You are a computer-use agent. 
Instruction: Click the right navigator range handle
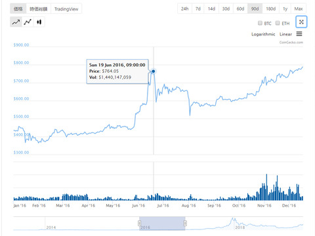185,223
